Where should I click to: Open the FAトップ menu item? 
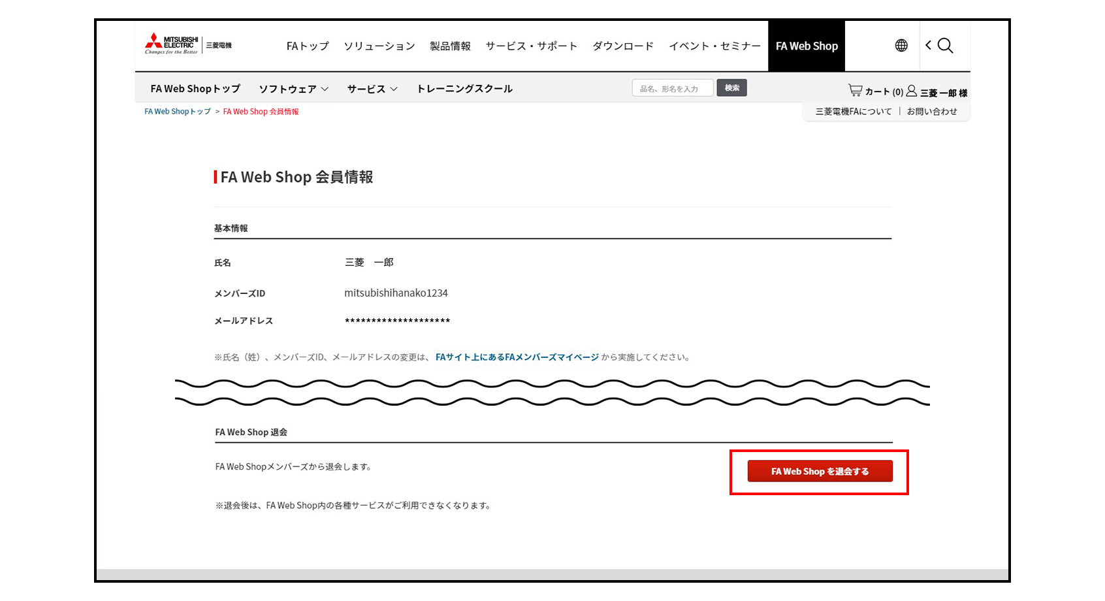coord(308,46)
